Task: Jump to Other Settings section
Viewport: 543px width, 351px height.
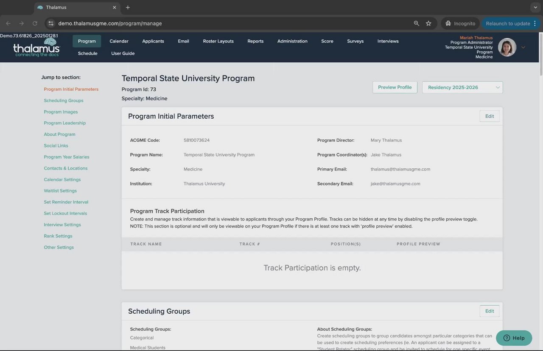Action: pyautogui.click(x=59, y=248)
